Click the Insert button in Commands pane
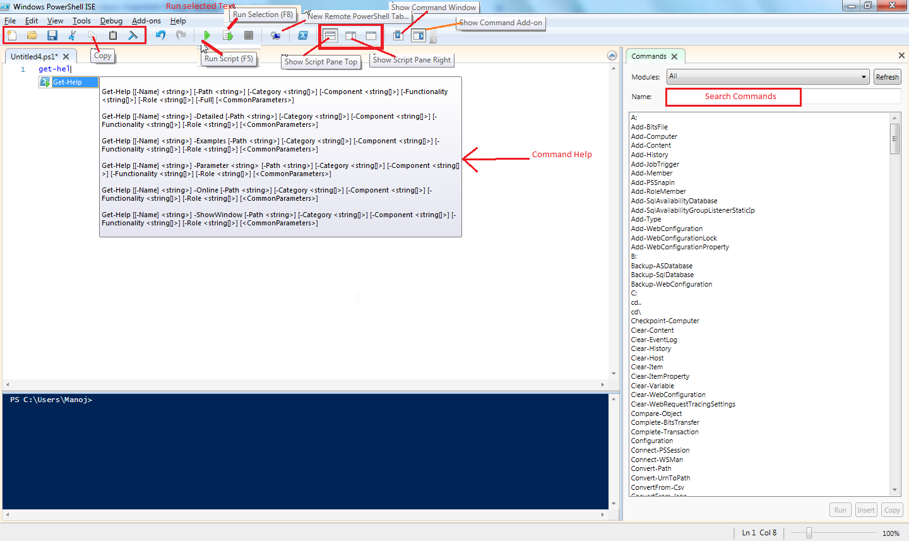The image size is (909, 541). (866, 510)
